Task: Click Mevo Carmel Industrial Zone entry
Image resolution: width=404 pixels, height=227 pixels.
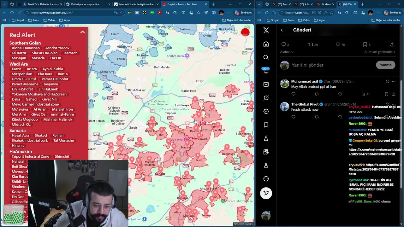Action: (x=35, y=104)
